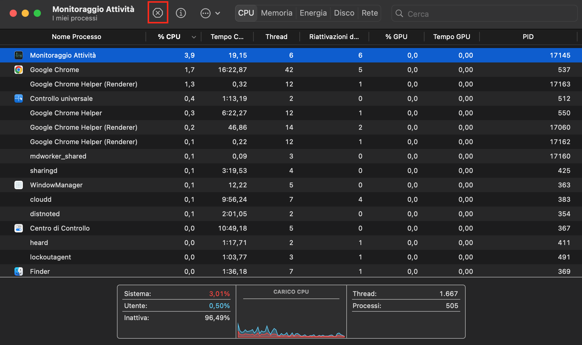Click the WindowManager row icon
This screenshot has height=345, width=582.
tap(19, 185)
